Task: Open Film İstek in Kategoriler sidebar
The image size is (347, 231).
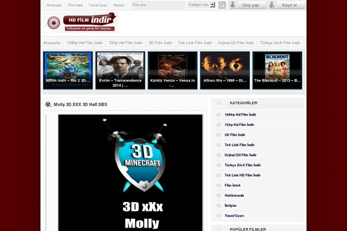Action: tap(232, 185)
